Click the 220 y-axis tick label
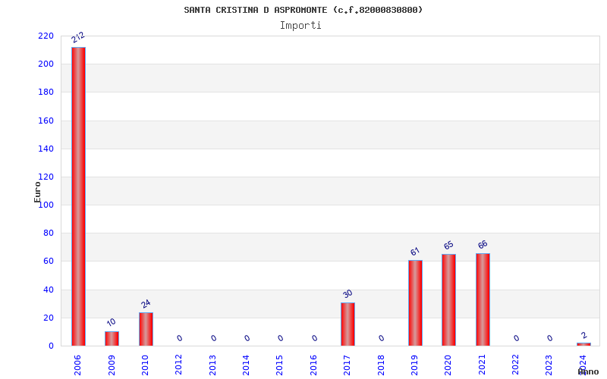This screenshot has height=379, width=607. (x=46, y=36)
